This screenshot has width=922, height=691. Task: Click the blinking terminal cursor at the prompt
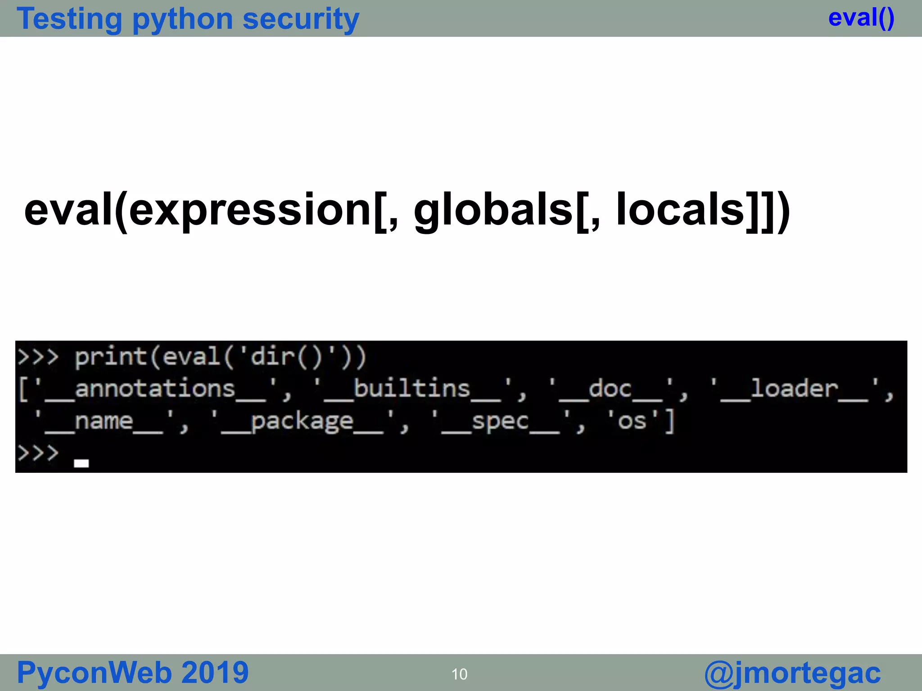[81, 463]
